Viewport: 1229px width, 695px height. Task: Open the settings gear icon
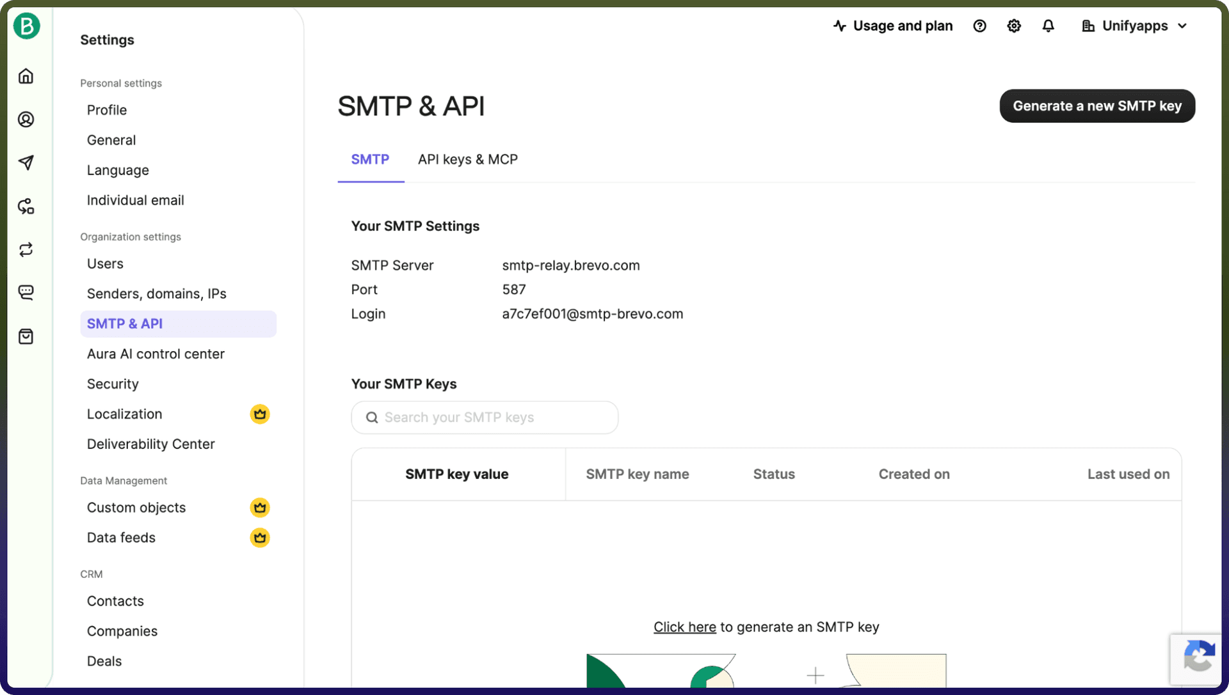[x=1014, y=26]
